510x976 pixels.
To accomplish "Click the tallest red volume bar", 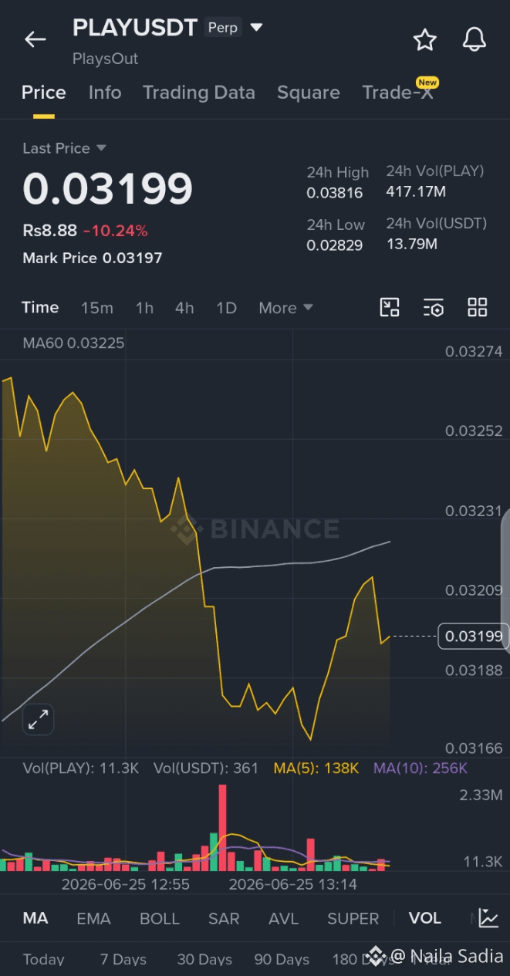I will click(223, 828).
